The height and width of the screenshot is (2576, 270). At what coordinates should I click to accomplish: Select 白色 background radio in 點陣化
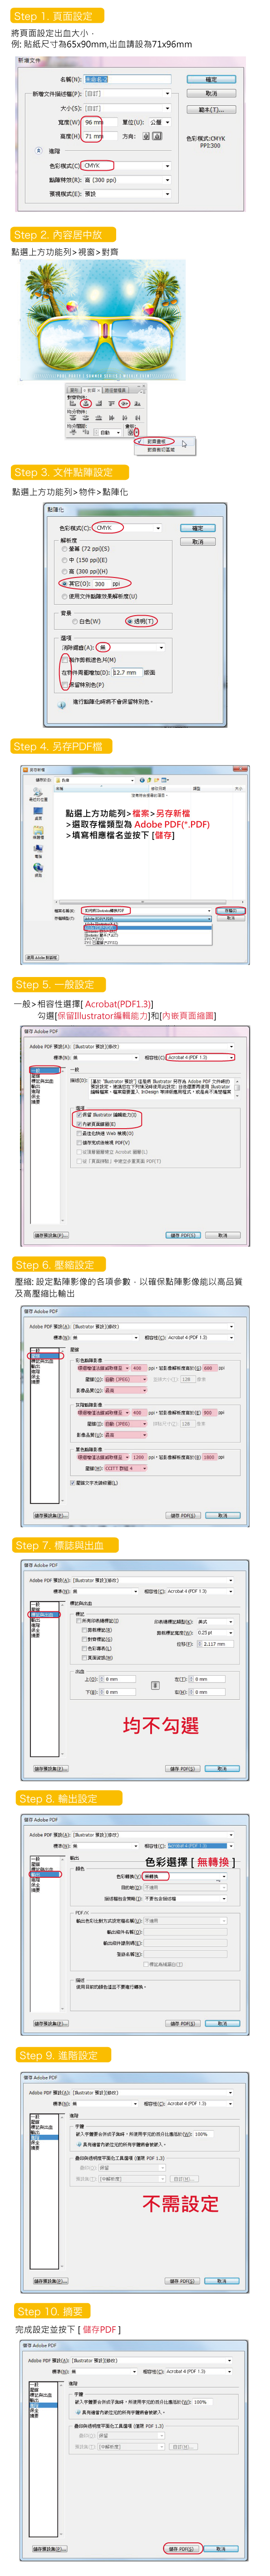(x=76, y=621)
